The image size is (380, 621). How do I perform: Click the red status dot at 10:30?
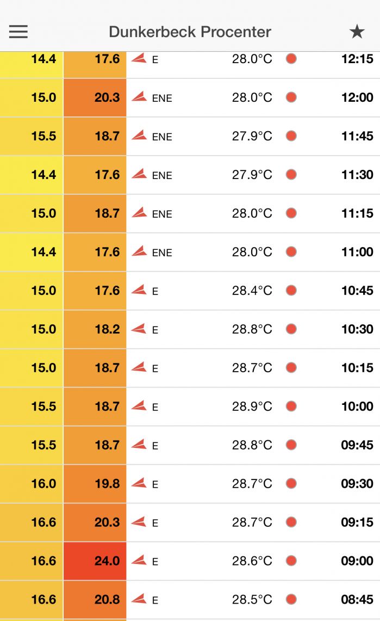(291, 329)
